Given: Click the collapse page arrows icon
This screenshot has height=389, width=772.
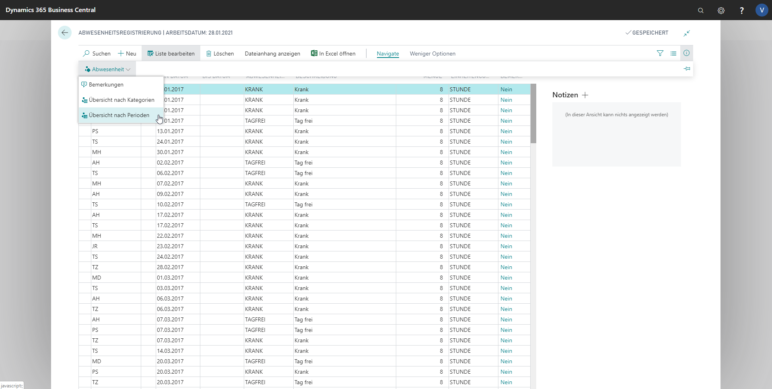Looking at the screenshot, I should click(x=686, y=33).
